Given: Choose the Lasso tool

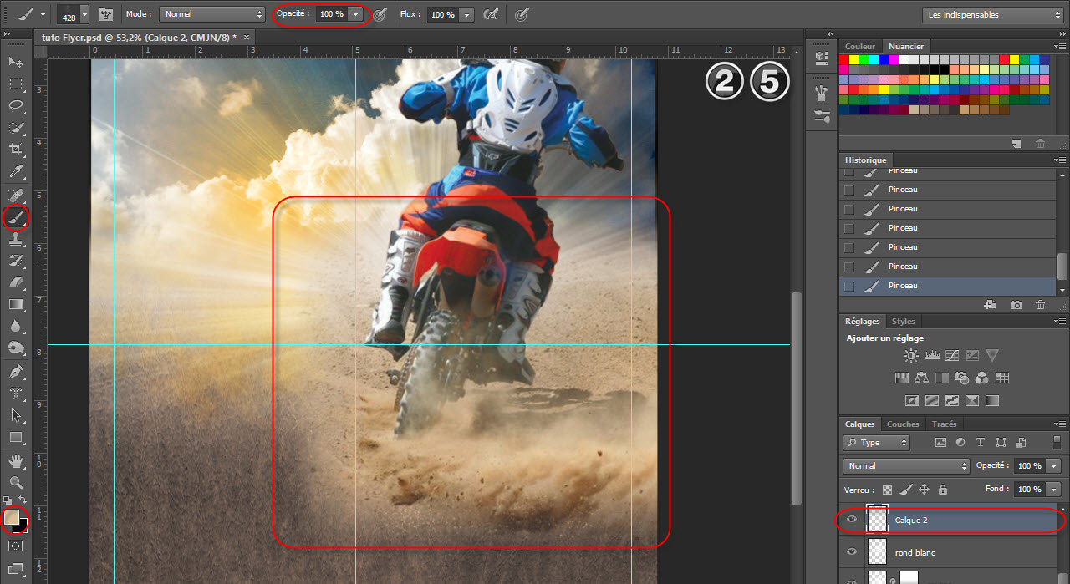Looking at the screenshot, I should point(16,106).
